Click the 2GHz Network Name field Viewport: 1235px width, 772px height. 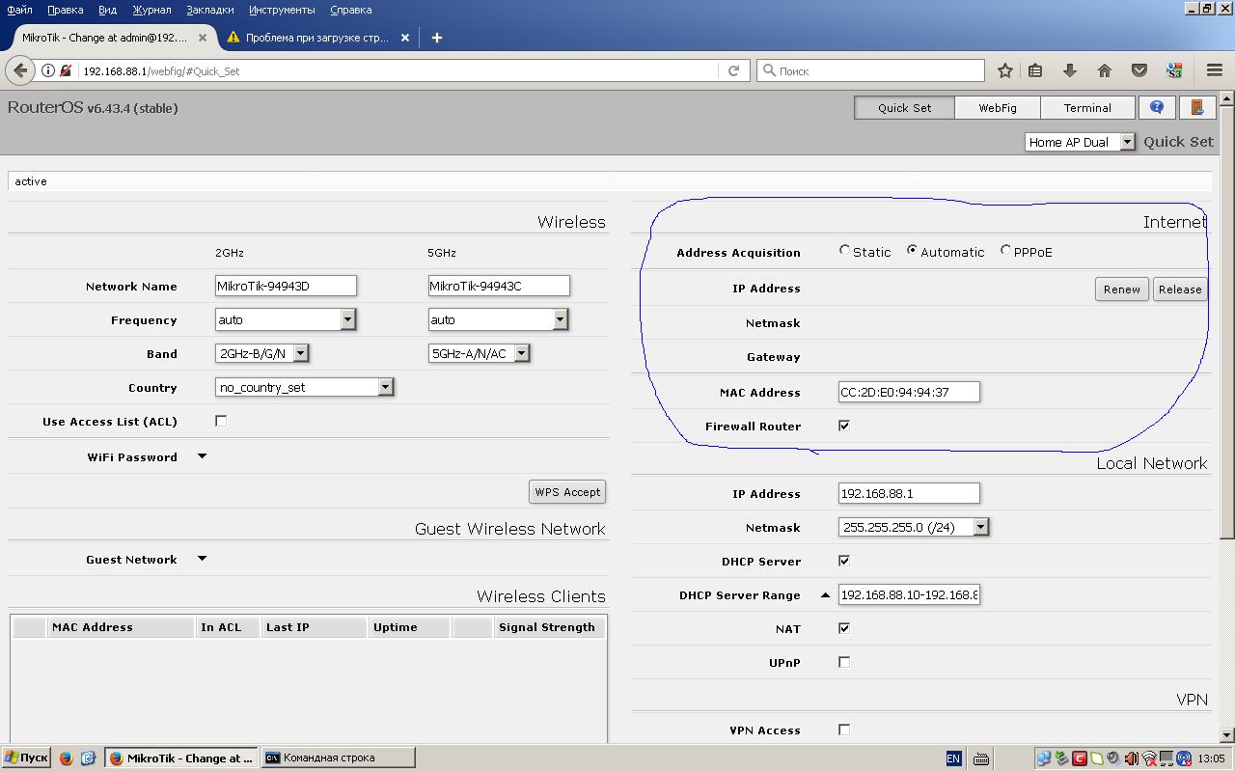(x=286, y=286)
